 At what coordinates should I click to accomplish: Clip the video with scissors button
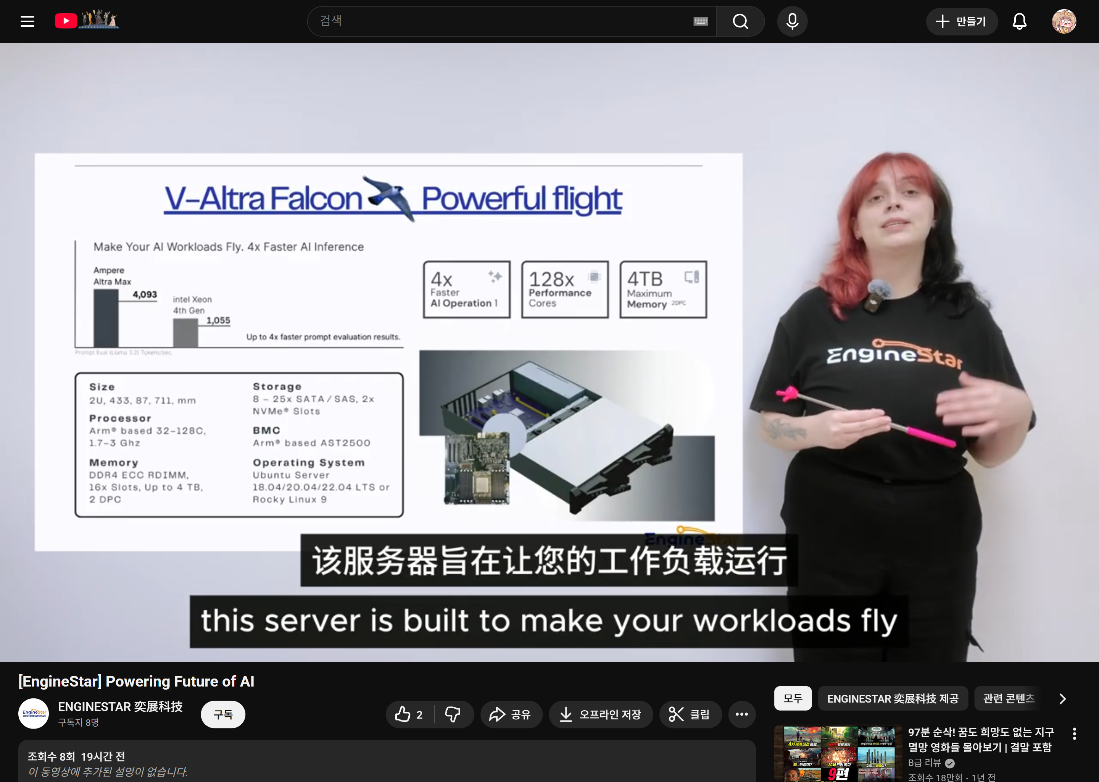point(690,714)
